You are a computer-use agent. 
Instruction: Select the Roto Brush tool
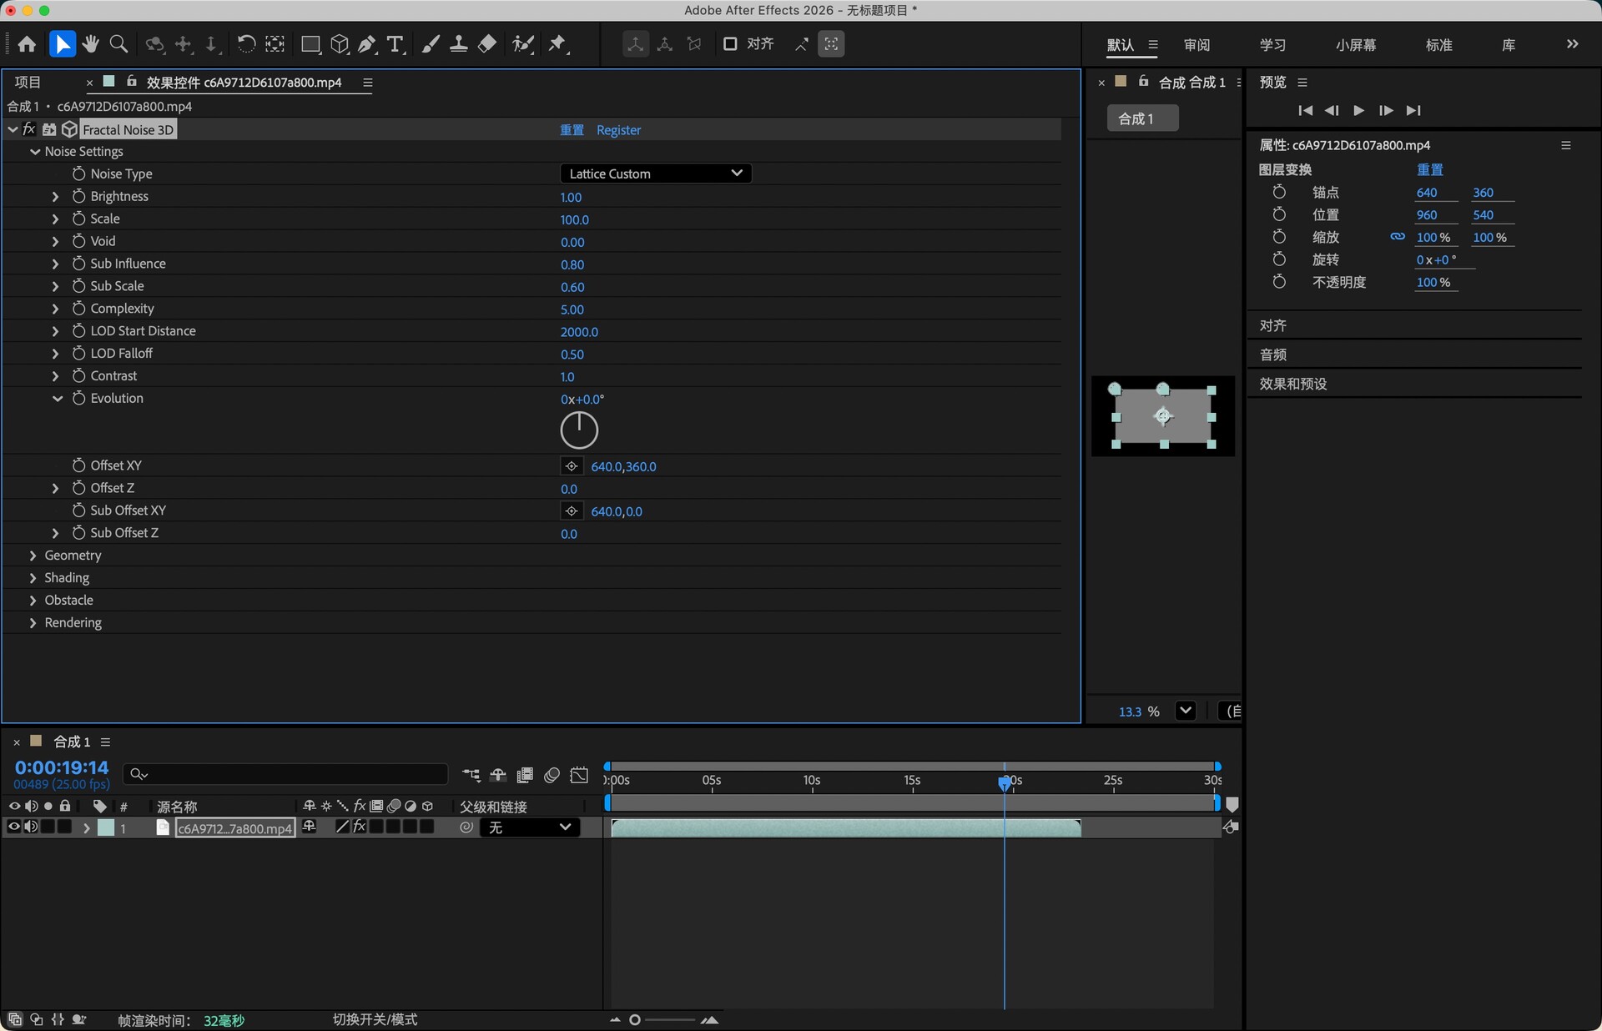pos(523,44)
